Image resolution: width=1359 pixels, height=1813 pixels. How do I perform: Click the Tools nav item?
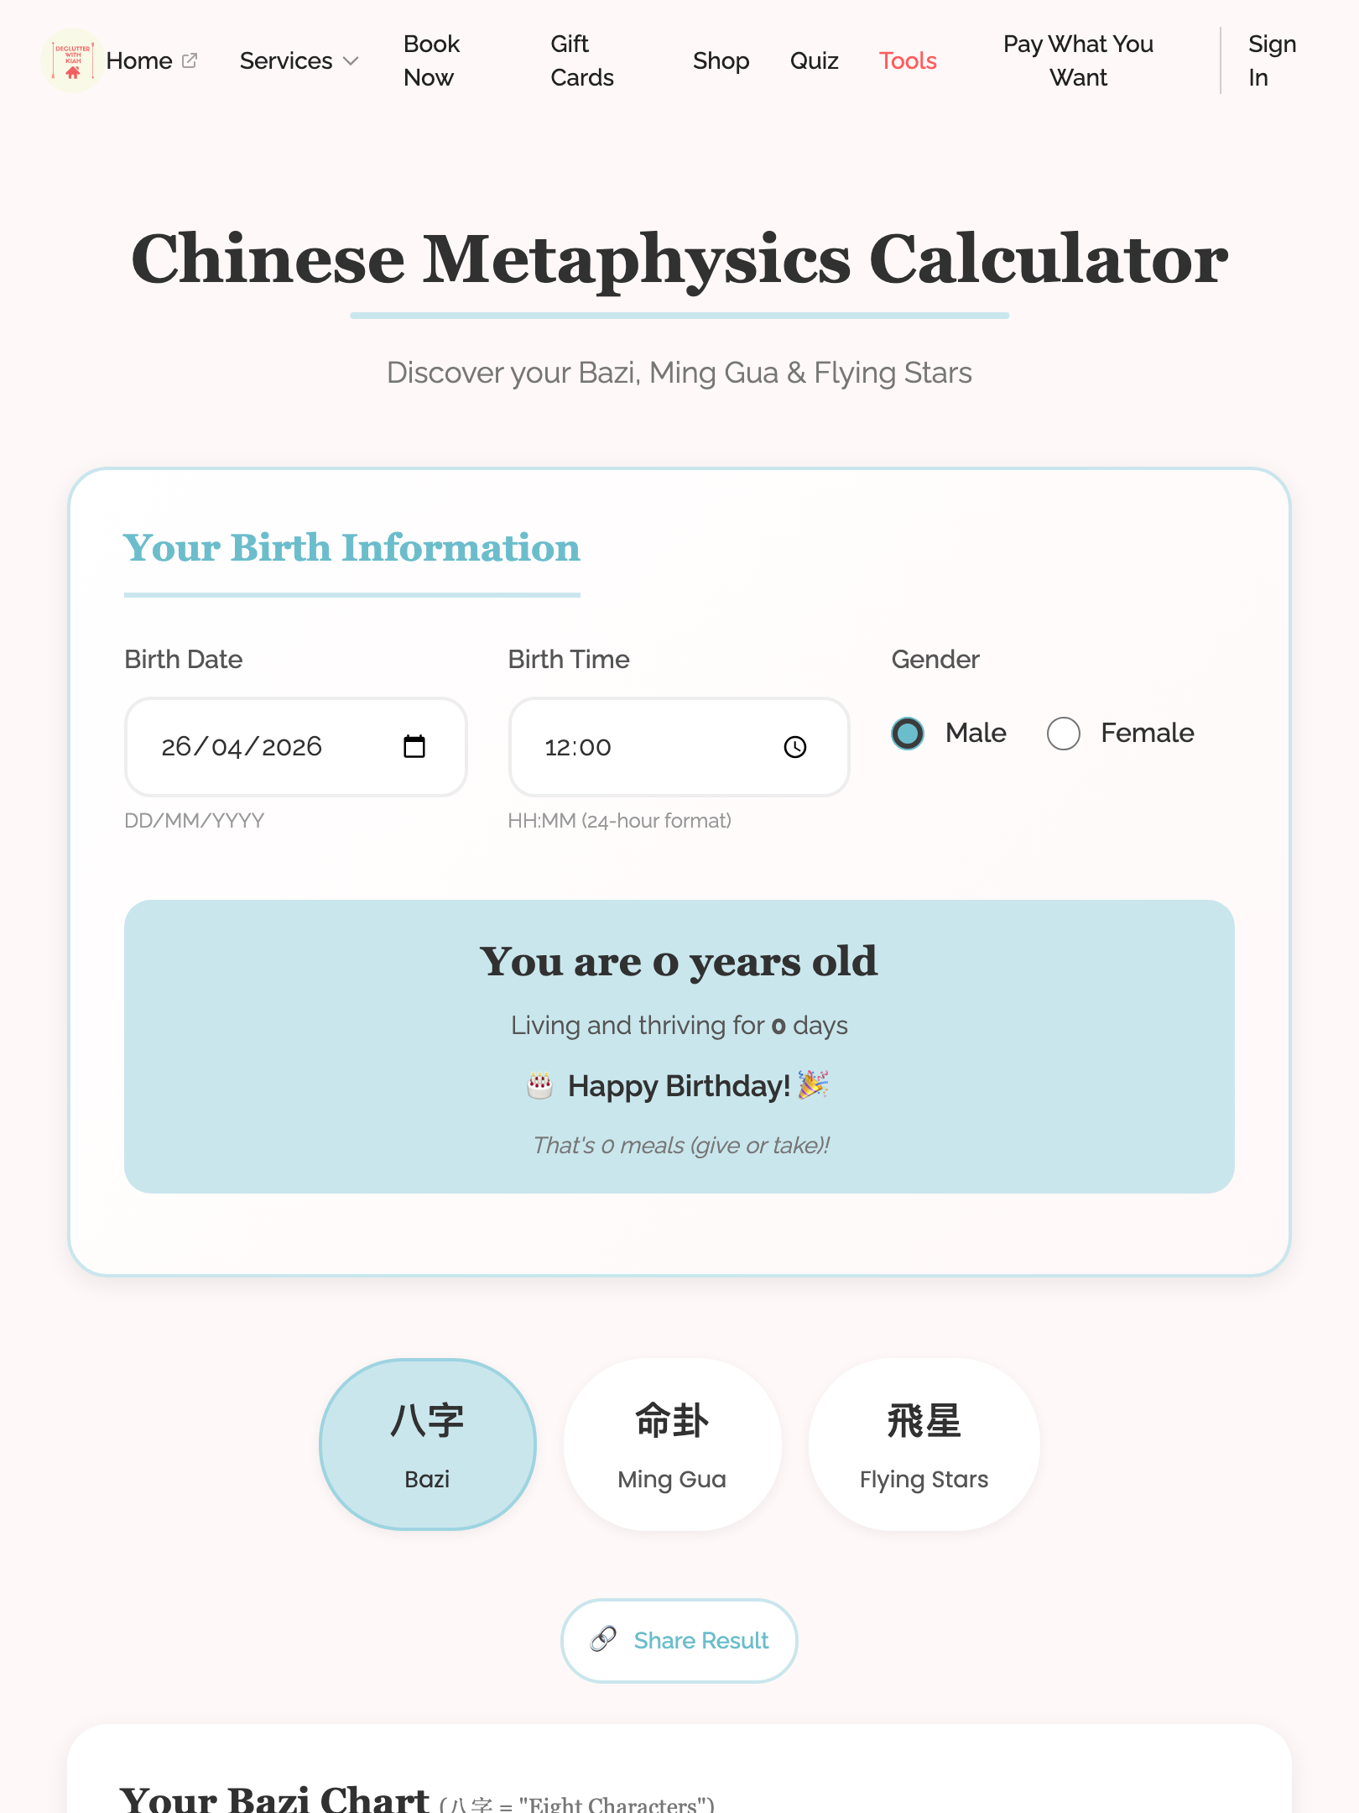907,60
